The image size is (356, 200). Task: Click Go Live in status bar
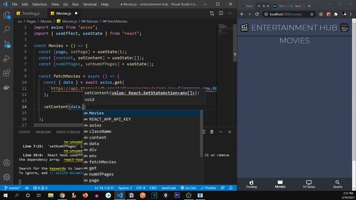pyautogui.click(x=189, y=188)
